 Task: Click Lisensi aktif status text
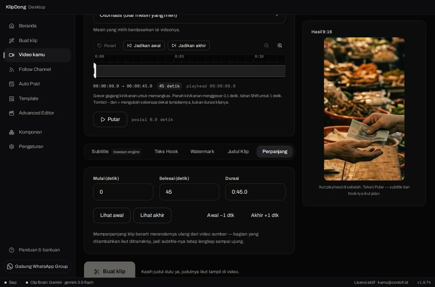pyautogui.click(x=381, y=283)
